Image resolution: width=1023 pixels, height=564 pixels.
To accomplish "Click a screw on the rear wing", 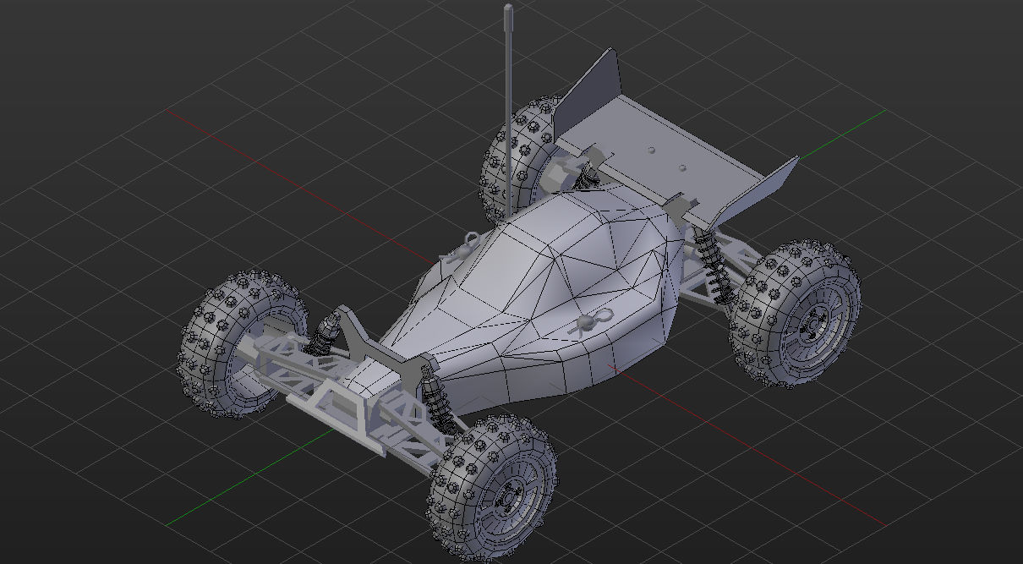I will [652, 150].
